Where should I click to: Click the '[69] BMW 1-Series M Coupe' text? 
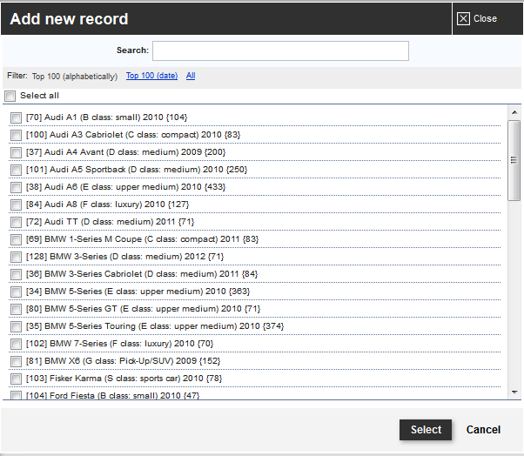point(143,239)
